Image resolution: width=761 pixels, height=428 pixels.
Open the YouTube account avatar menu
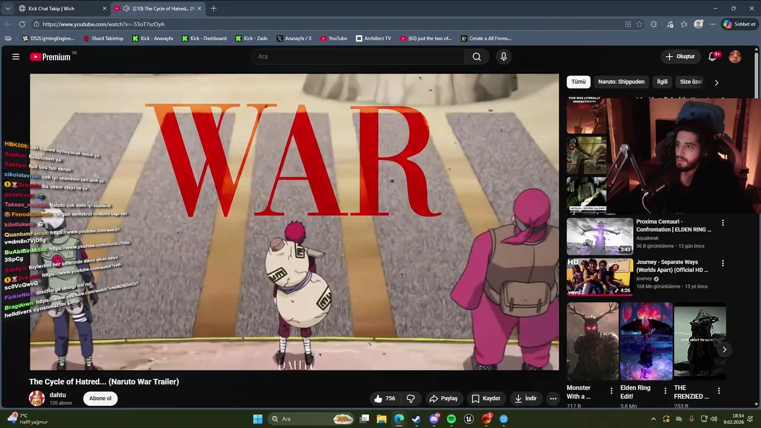point(735,56)
